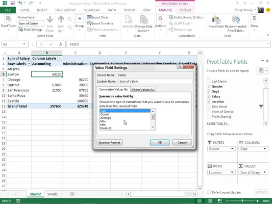Switch to the Show Values As tab
The image size is (272, 204).
pos(143,90)
